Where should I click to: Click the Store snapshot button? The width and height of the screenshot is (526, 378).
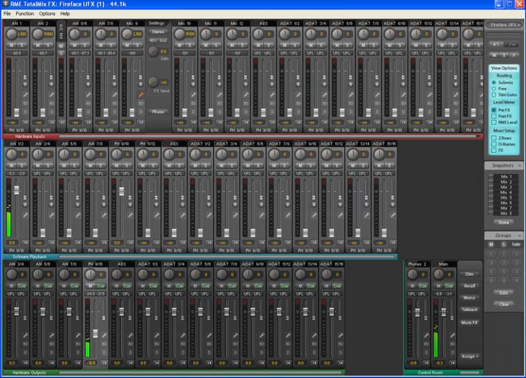click(503, 222)
